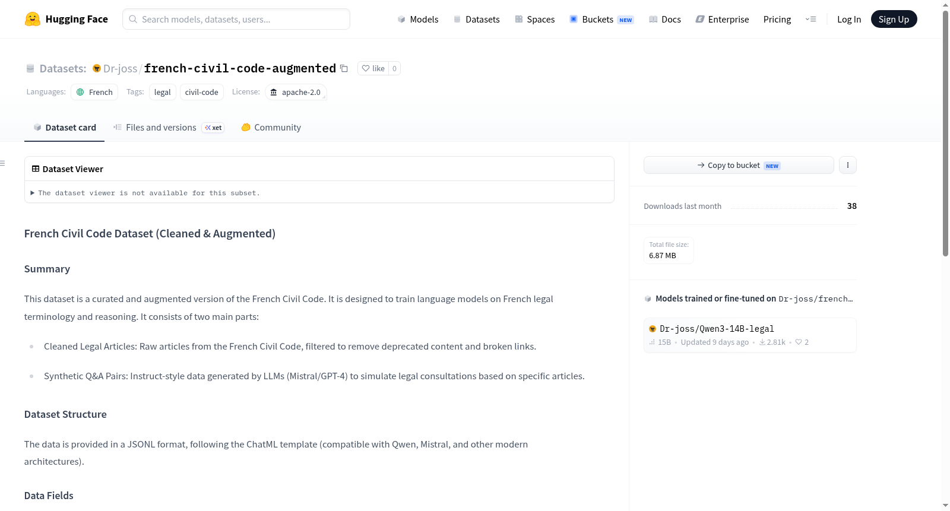Click the Summary heading
The height and width of the screenshot is (511, 950).
tap(47, 269)
